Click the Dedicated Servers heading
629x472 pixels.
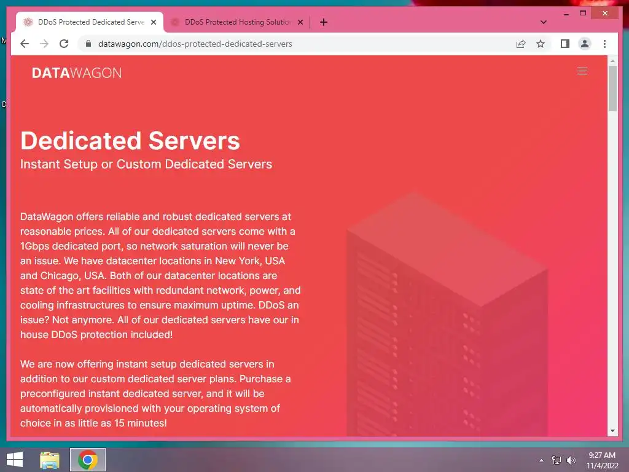click(130, 141)
